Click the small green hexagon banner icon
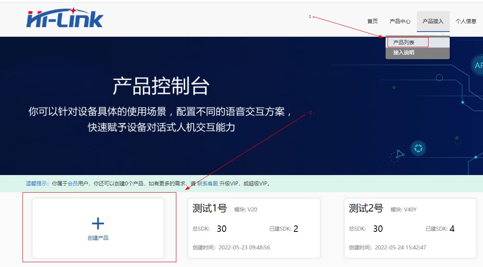Screen dimensions: 483x267 [x=457, y=141]
